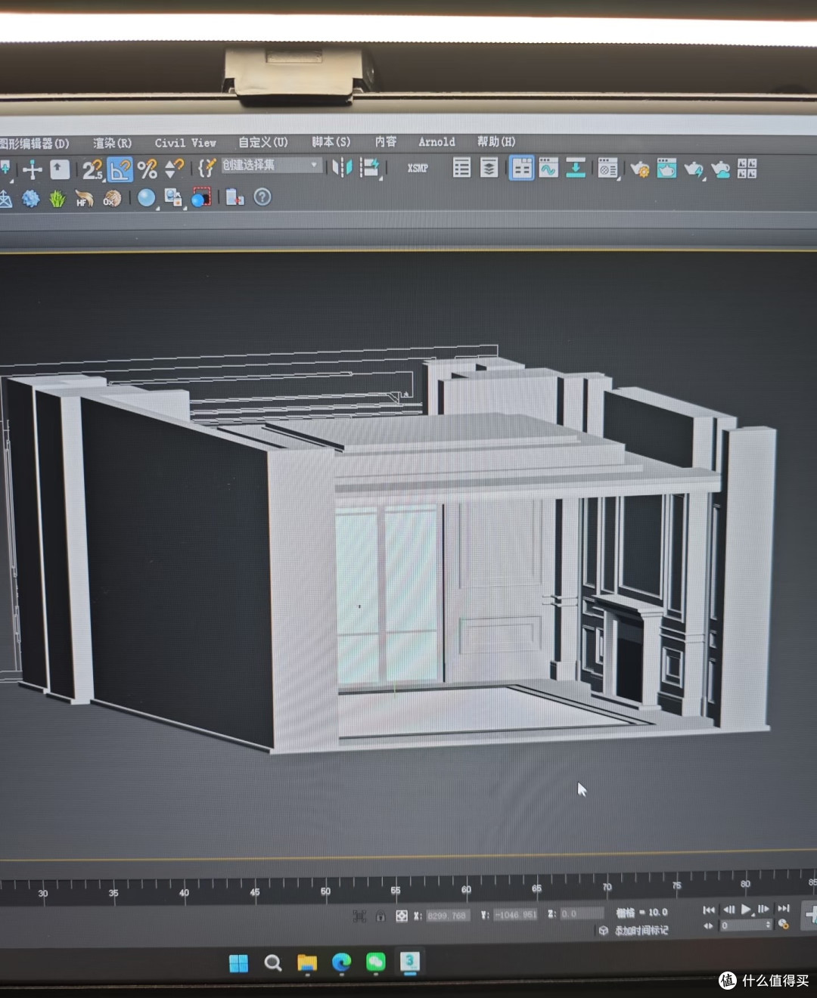The height and width of the screenshot is (998, 817).
Task: Click the Y coordinate field
Action: pyautogui.click(x=516, y=915)
